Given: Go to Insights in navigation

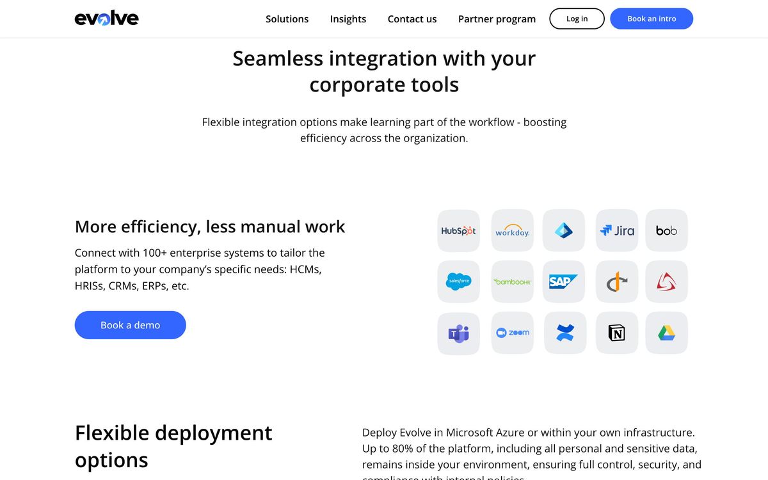Looking at the screenshot, I should click(x=348, y=19).
